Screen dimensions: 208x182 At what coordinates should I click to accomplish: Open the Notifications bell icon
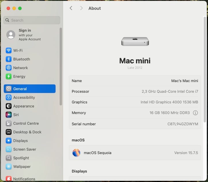9,179
